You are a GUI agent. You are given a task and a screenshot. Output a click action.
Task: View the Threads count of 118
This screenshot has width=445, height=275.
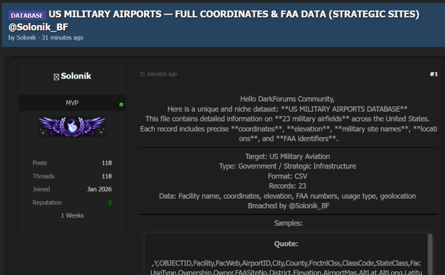106,176
